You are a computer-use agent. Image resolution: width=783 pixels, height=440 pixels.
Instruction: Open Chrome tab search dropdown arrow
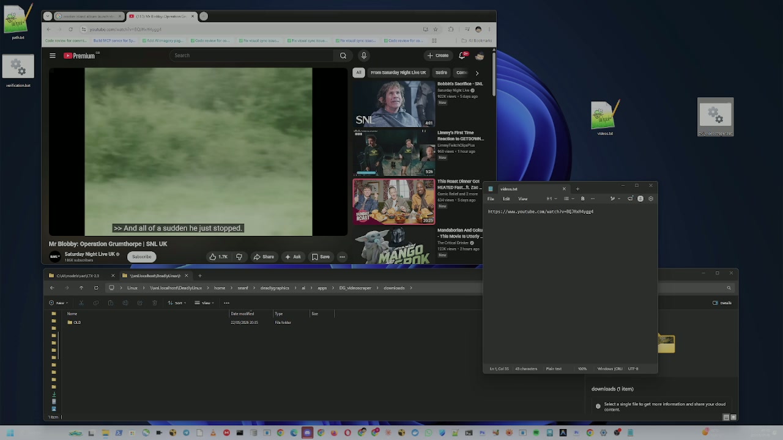48,16
